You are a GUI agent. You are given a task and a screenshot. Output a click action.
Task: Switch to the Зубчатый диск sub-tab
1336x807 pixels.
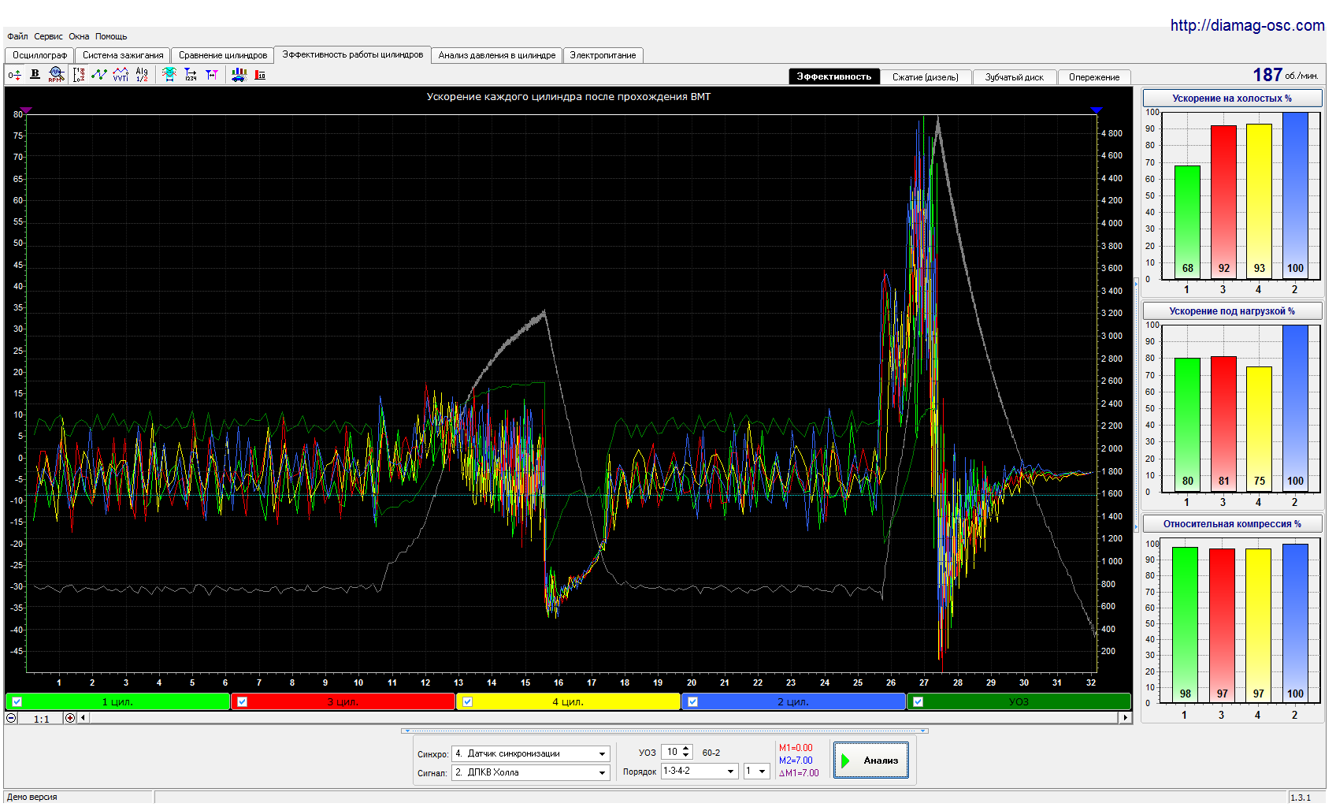(1015, 77)
